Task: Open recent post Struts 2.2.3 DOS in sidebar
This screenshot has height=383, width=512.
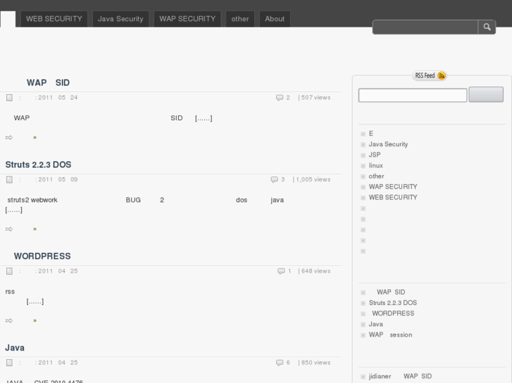Action: pyautogui.click(x=393, y=303)
